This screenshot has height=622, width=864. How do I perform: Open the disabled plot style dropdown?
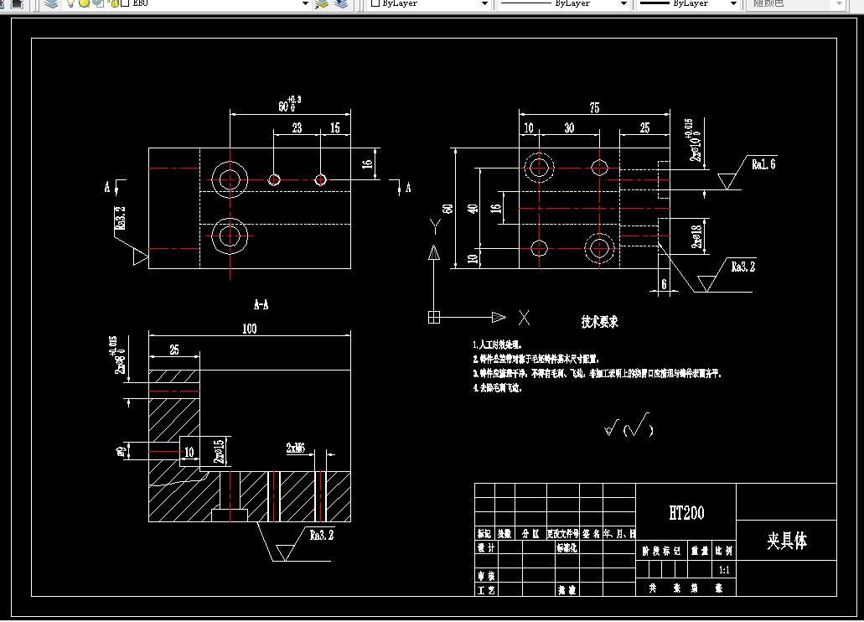coord(839,3)
